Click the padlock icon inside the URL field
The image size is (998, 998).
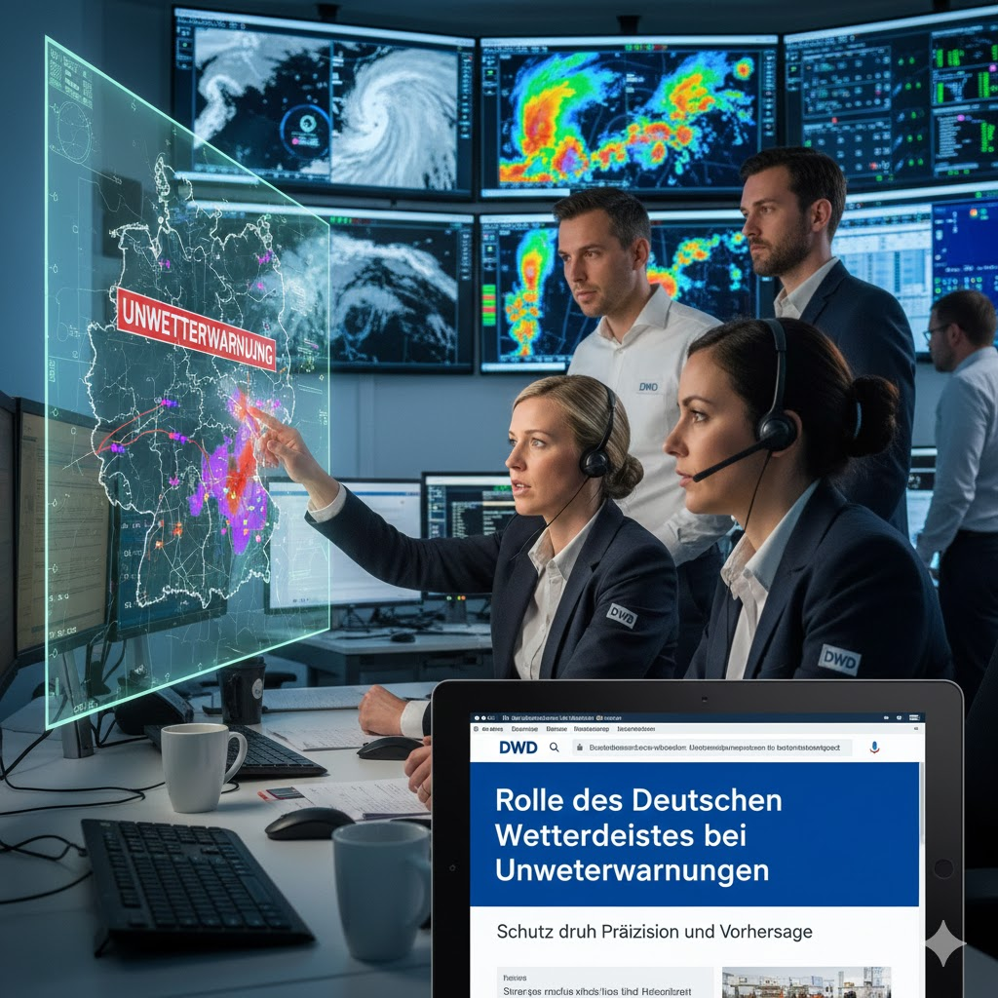point(580,748)
